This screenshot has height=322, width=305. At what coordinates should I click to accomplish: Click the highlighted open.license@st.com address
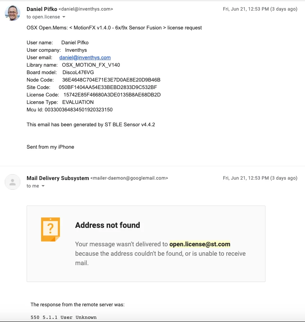200,244
